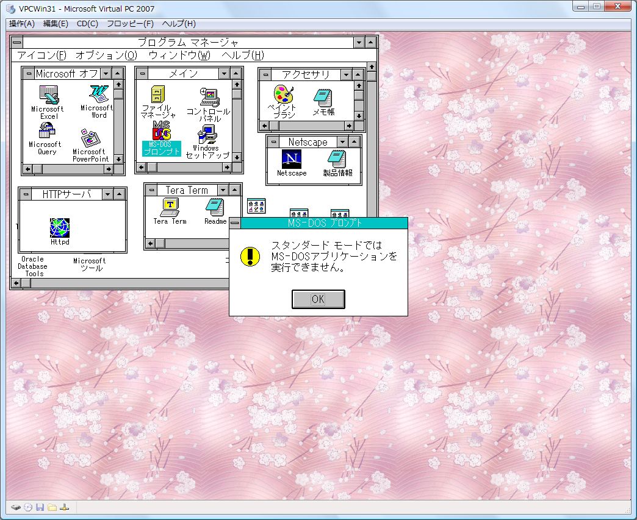Viewport: 637px width, 520px height.
Task: Open the 編集(E) menu in Virtual PC
Action: [x=56, y=24]
